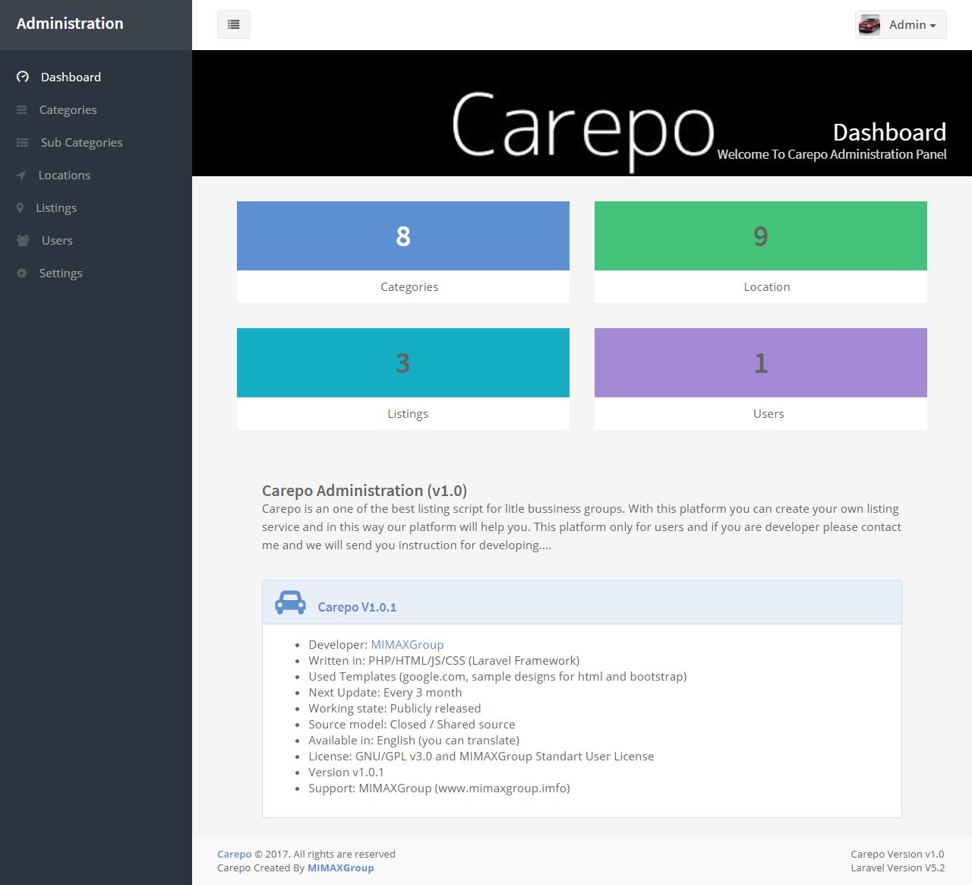The width and height of the screenshot is (972, 885).
Task: Click the 'Written in: PHP/HTML/JS/CSS' line
Action: pyautogui.click(x=443, y=660)
